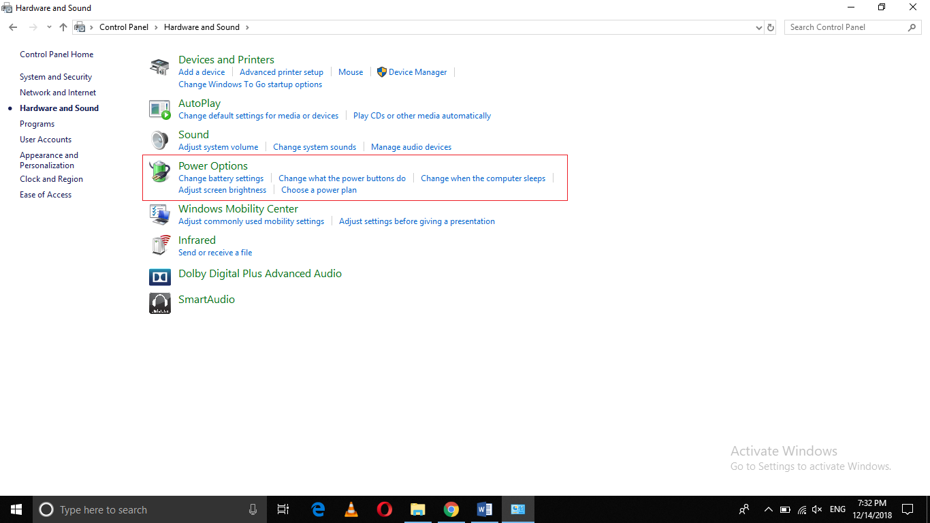Click the SmartAudio headphones icon
The height and width of the screenshot is (523, 930).
(x=159, y=302)
